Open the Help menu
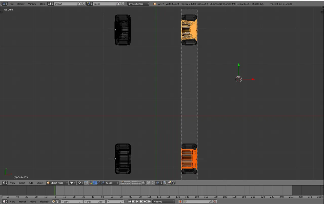 tap(43, 4)
